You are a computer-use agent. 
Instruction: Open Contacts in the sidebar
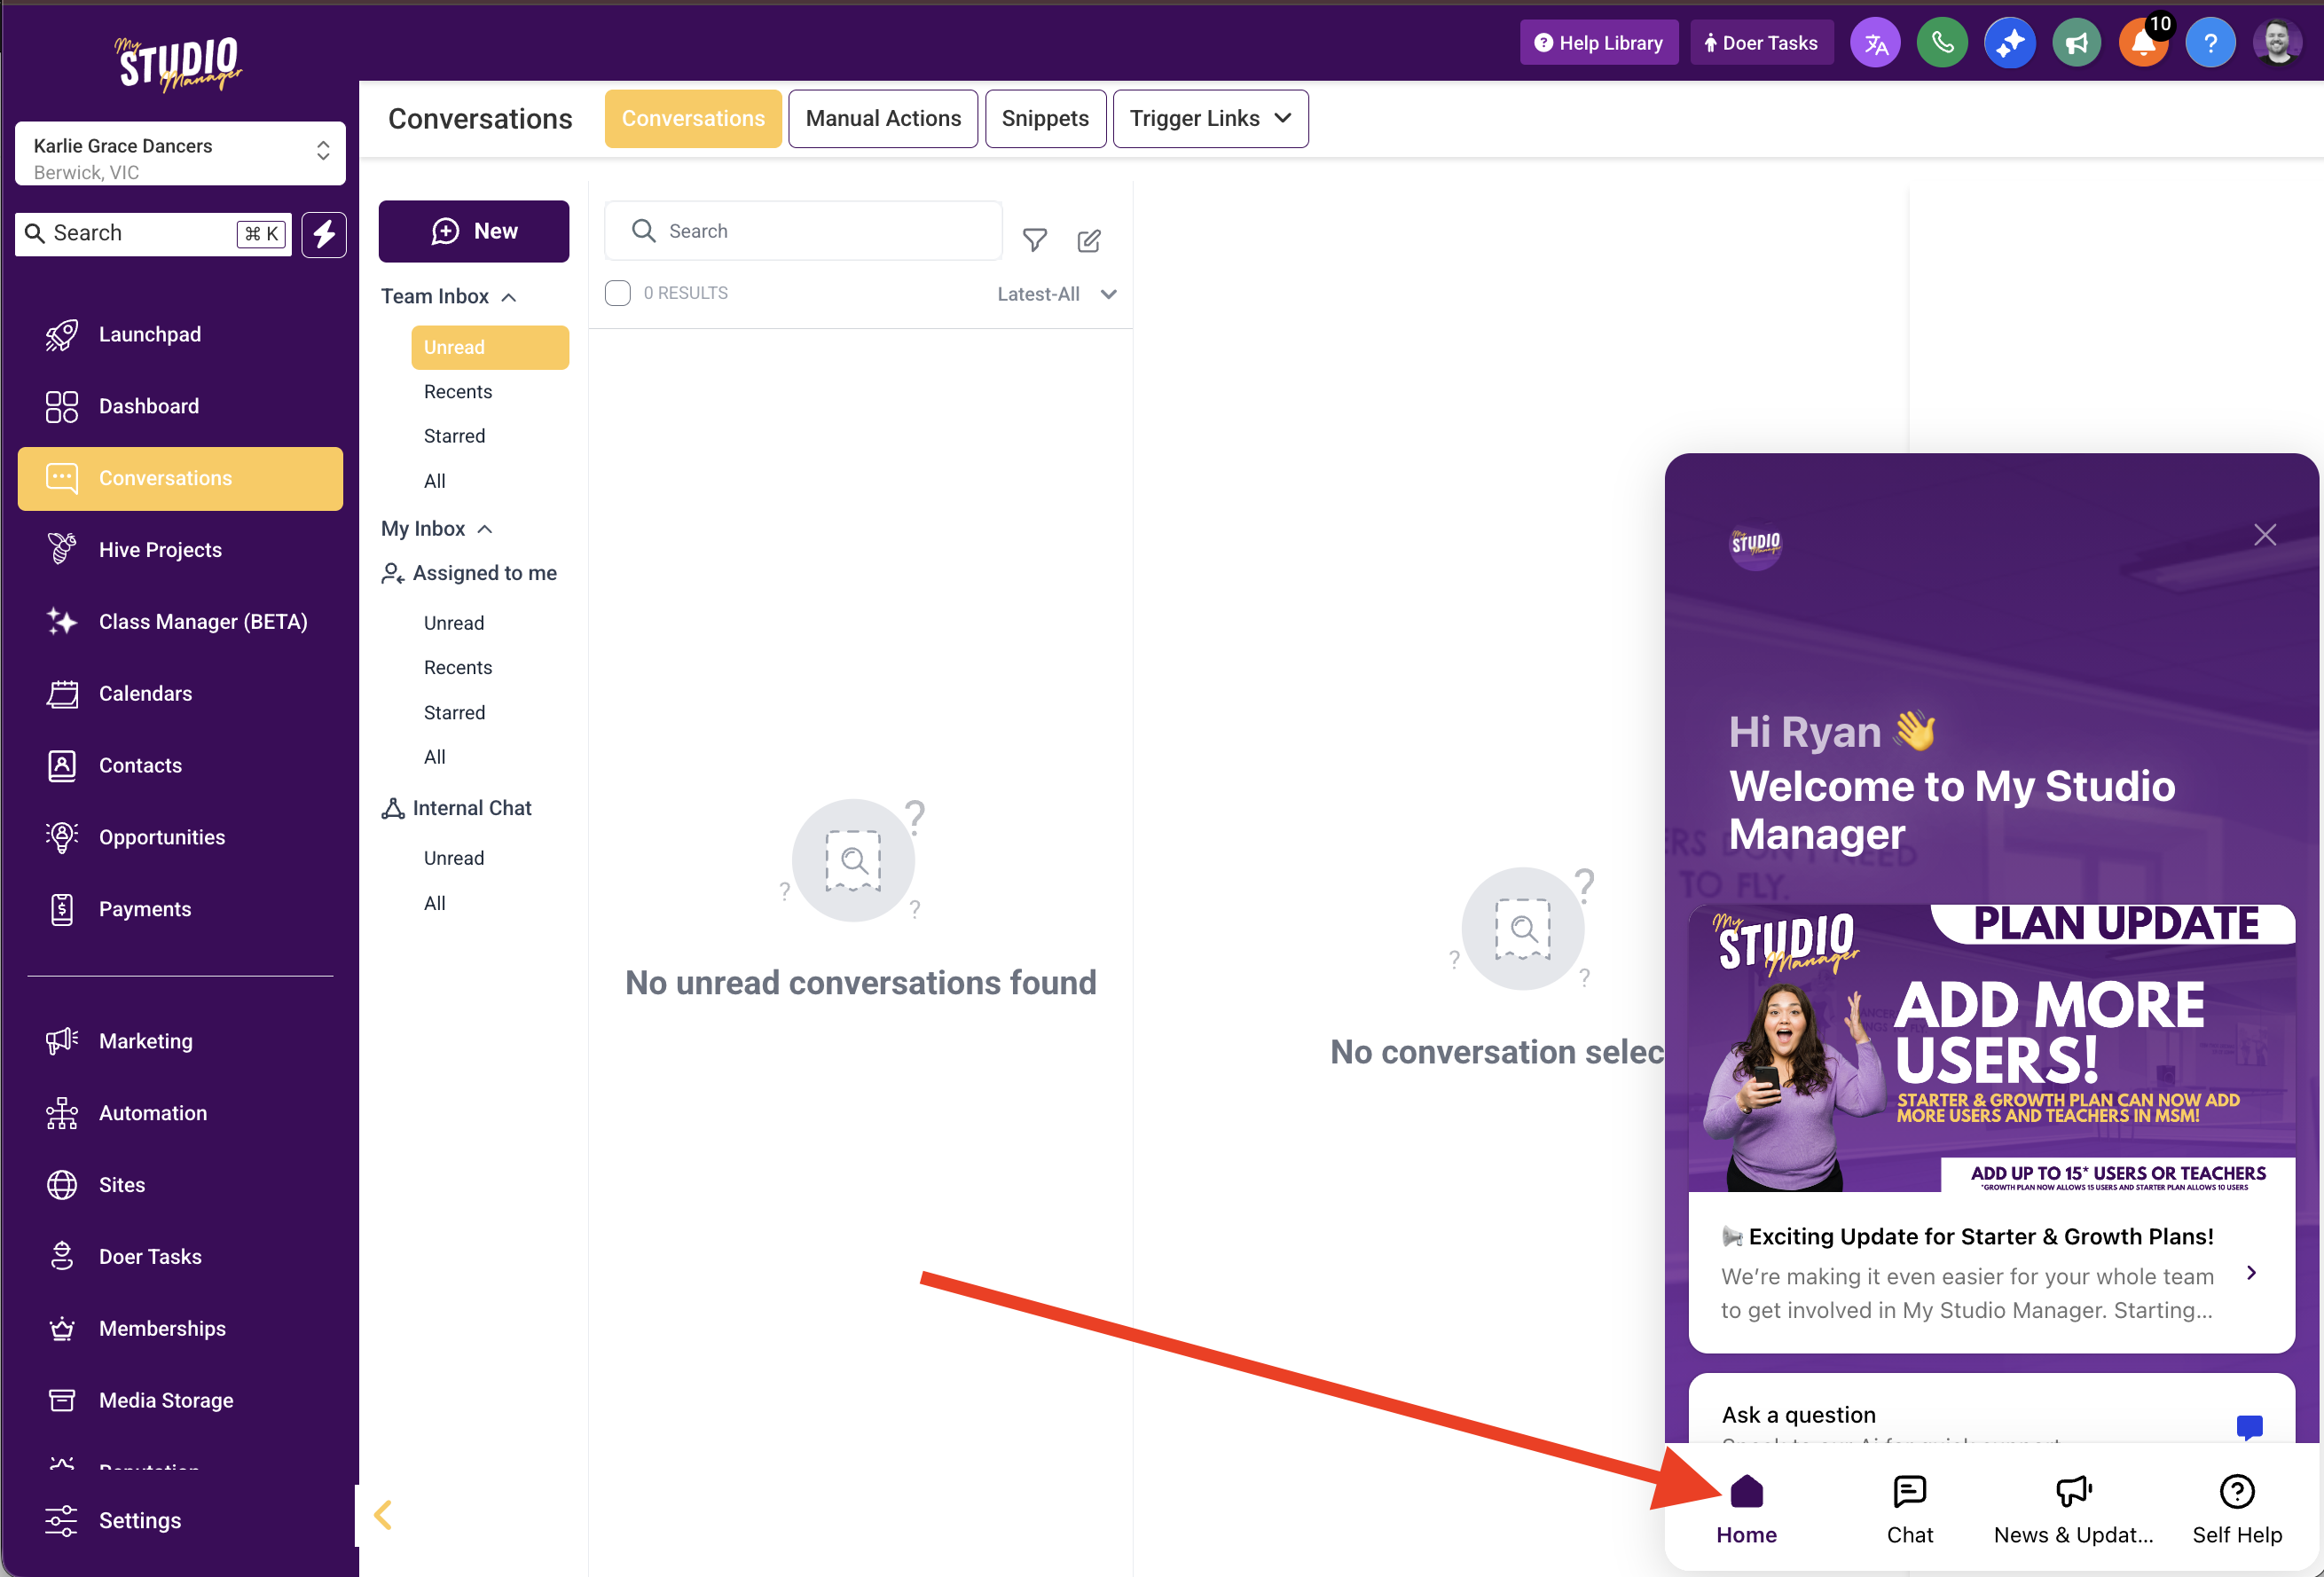pyautogui.click(x=180, y=766)
